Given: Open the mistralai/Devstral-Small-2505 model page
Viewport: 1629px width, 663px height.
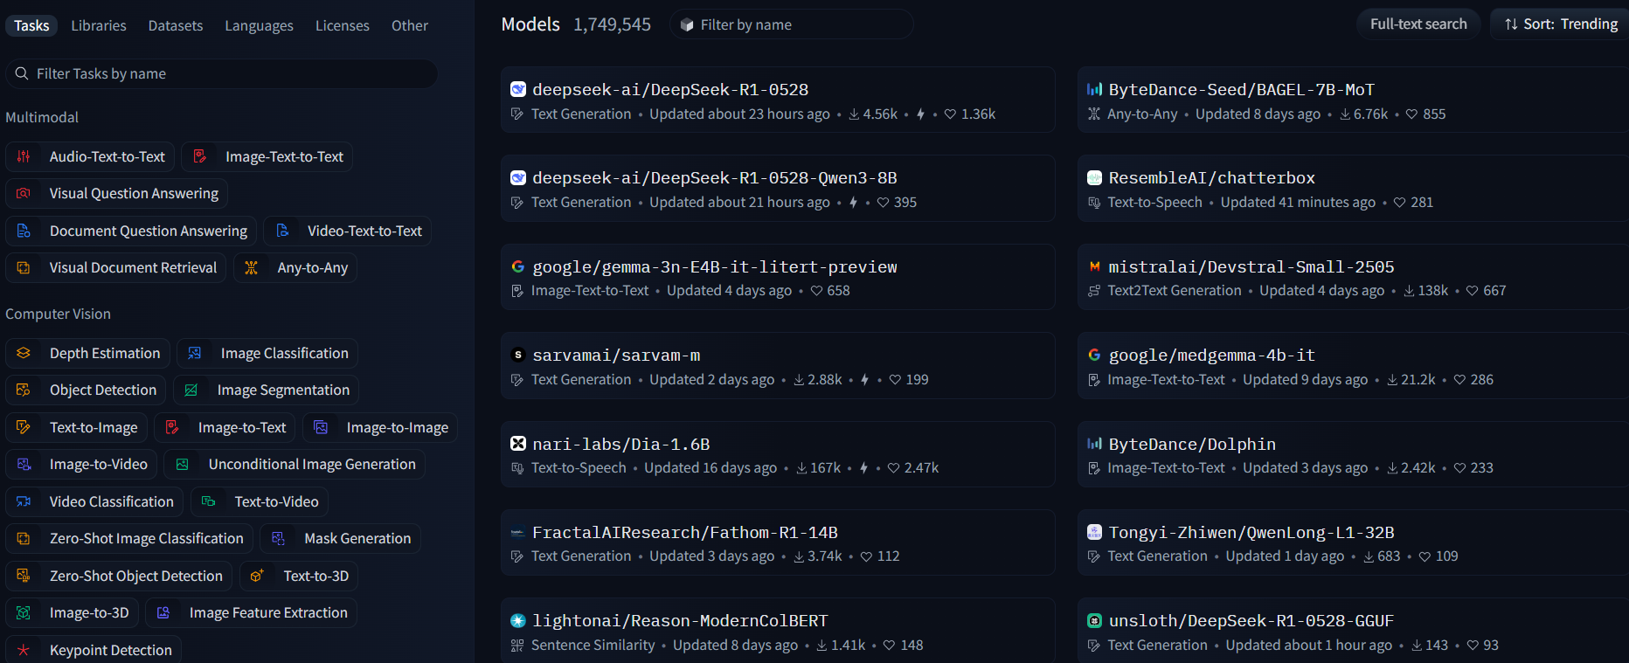Looking at the screenshot, I should [1353, 277].
